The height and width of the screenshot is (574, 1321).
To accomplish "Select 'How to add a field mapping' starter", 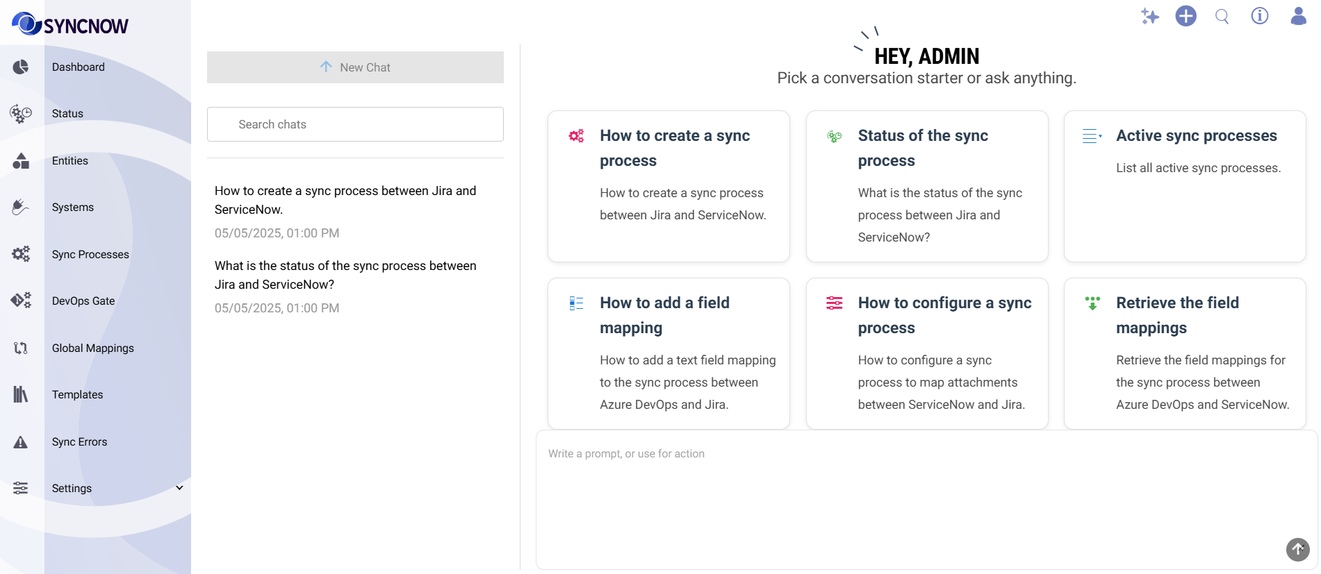I will [668, 353].
